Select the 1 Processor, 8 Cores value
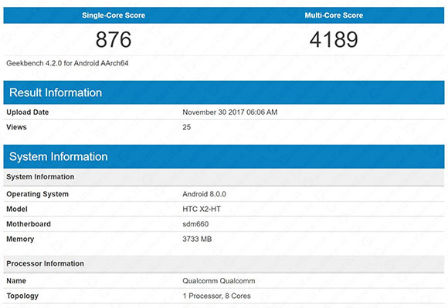This screenshot has width=448, height=308. [x=216, y=296]
